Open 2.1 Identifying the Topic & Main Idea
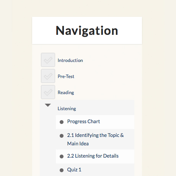176x176 pixels. tap(95, 139)
